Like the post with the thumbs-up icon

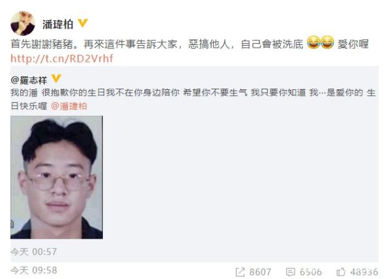click(341, 272)
